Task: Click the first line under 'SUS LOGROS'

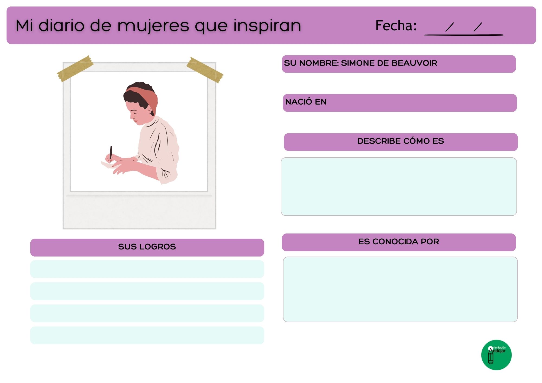Action: pyautogui.click(x=147, y=269)
